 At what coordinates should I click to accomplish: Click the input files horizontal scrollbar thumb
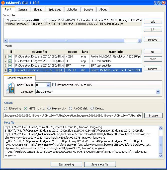coord(66,40)
